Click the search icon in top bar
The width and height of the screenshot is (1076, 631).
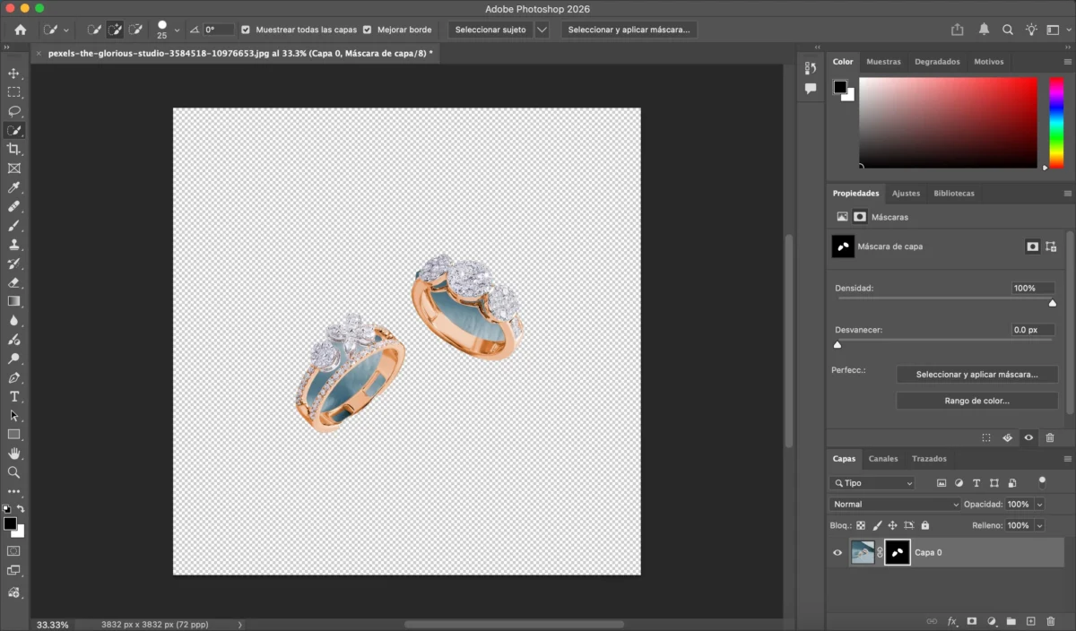click(1008, 30)
